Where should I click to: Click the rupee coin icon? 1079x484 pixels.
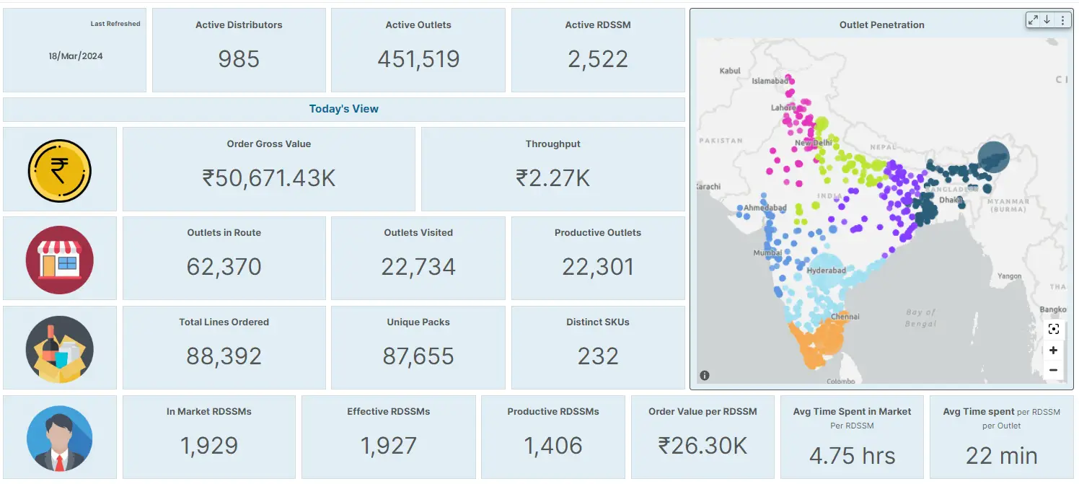60,170
